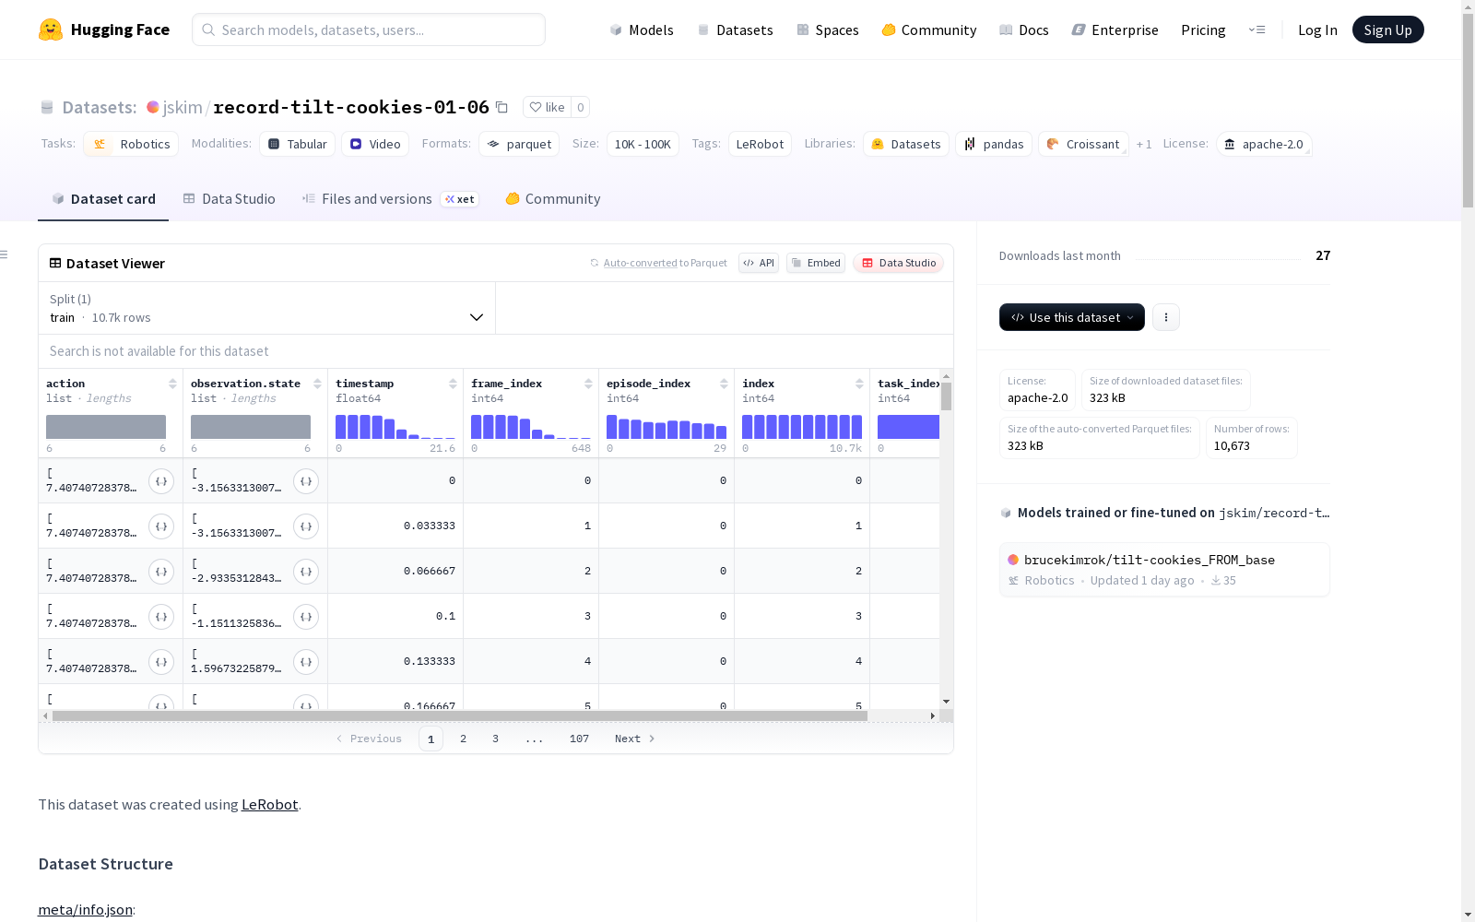Open the Models page
Image resolution: width=1475 pixels, height=922 pixels.
click(x=642, y=30)
